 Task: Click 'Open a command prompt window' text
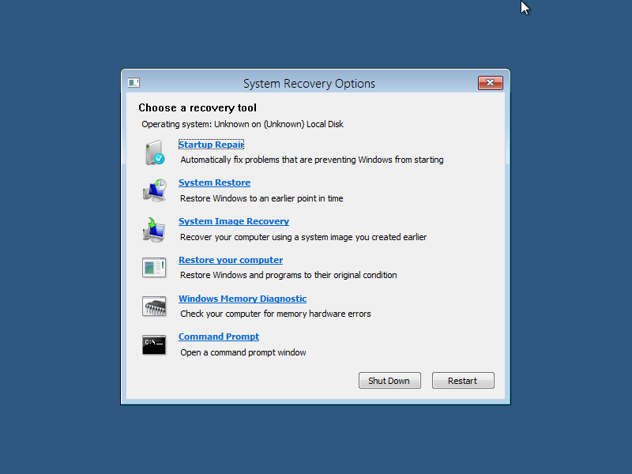click(x=243, y=352)
